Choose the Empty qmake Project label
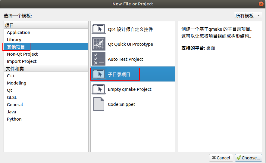This screenshot has width=266, height=163. coord(130,89)
